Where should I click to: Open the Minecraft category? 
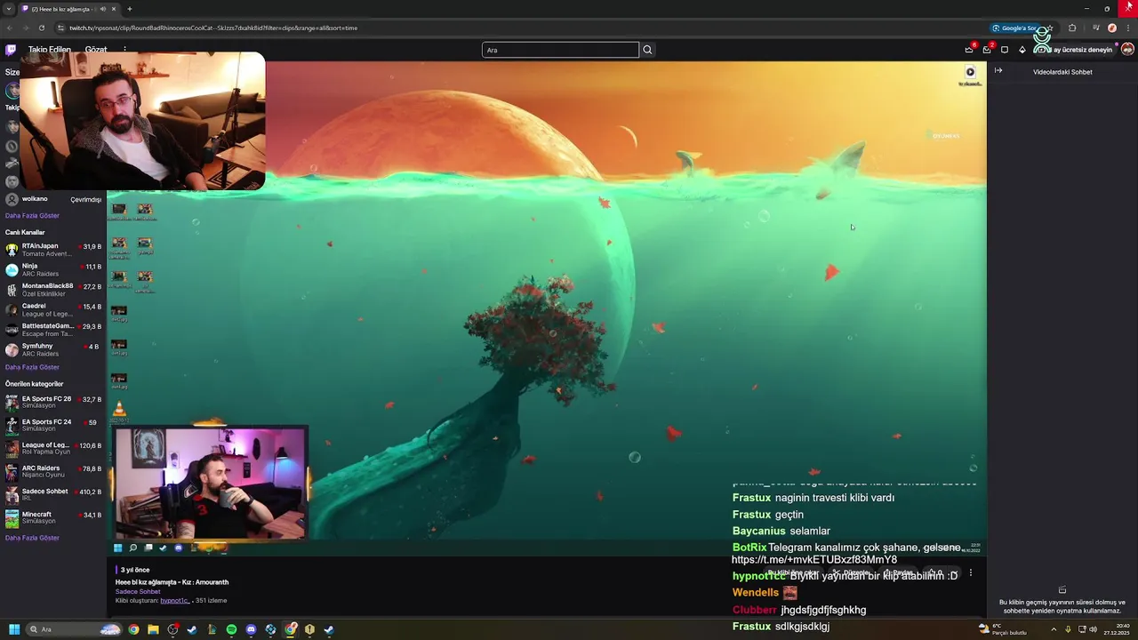(x=53, y=518)
